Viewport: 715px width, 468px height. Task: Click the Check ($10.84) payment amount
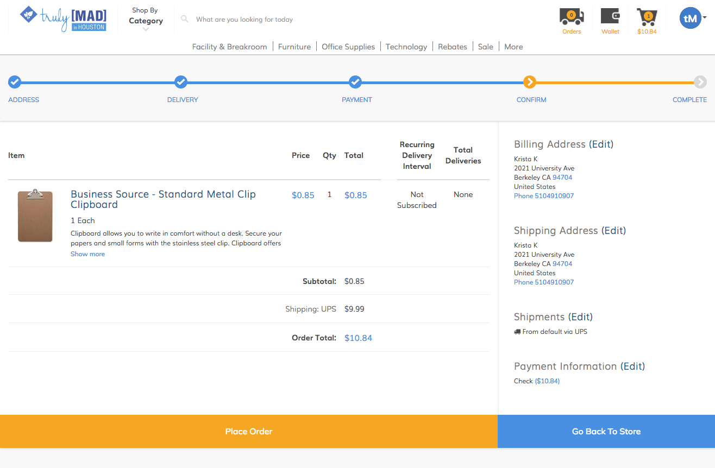coord(547,381)
